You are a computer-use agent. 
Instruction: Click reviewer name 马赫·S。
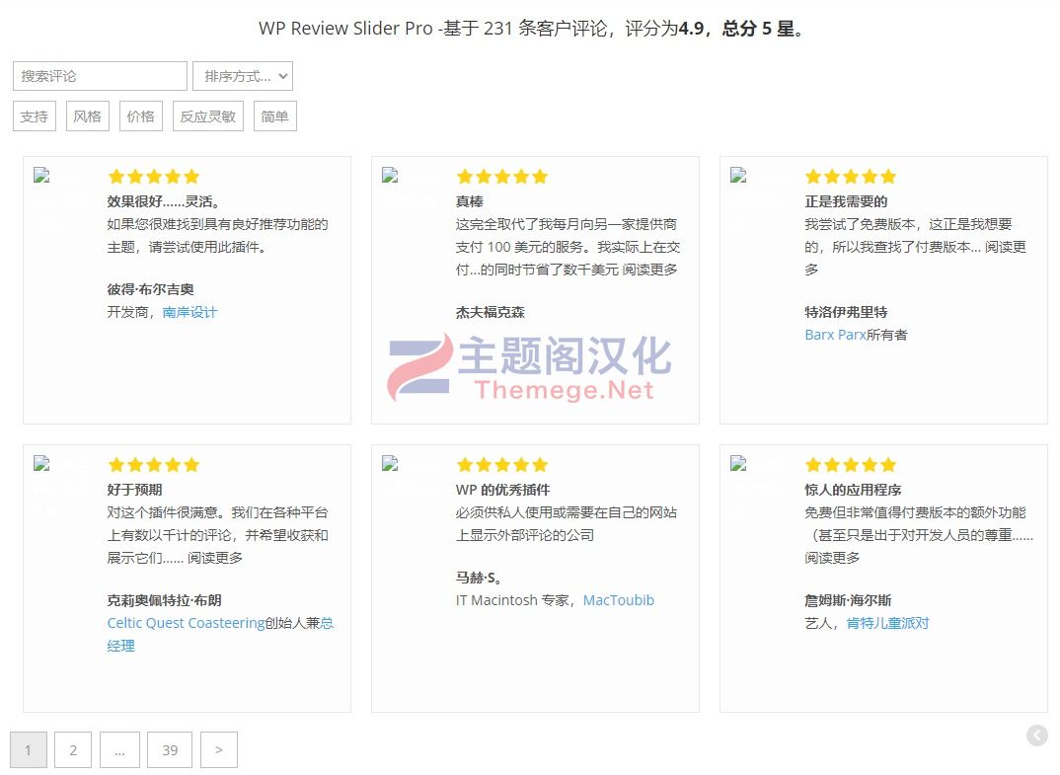point(479,577)
